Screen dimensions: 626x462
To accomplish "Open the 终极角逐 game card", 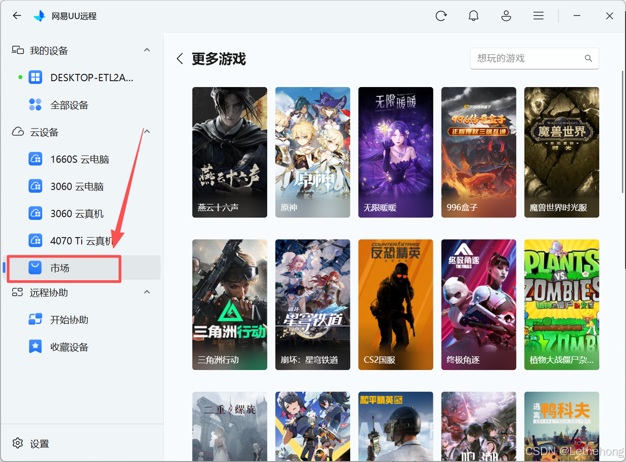I will (479, 305).
